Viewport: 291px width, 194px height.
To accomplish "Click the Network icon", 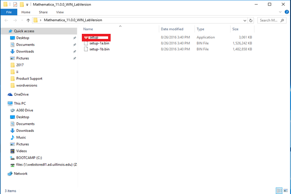I will [x=10, y=174].
